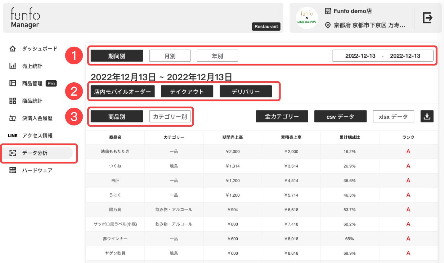Select データ分析 in the sidebar
The width and height of the screenshot is (444, 263).
35,153
